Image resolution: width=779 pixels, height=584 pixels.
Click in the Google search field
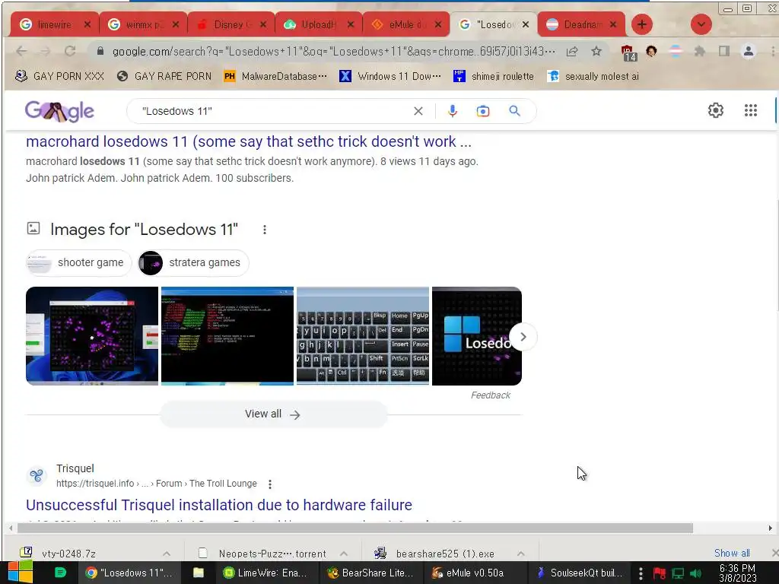pyautogui.click(x=273, y=111)
